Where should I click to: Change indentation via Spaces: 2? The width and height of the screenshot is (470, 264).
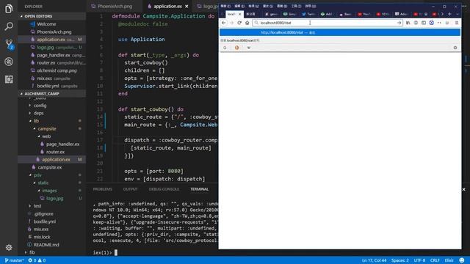[399, 260]
